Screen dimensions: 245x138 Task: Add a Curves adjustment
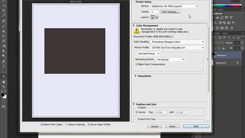pos(222,18)
